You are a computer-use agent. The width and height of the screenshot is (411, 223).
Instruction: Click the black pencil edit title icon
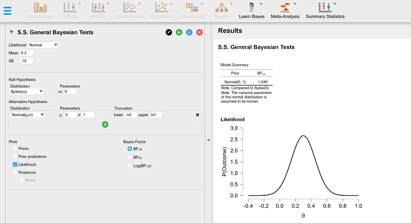169,32
